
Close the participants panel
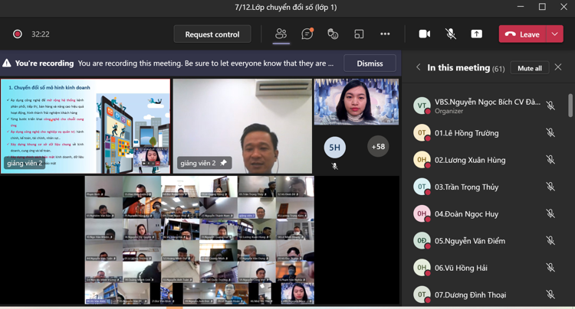coord(558,67)
